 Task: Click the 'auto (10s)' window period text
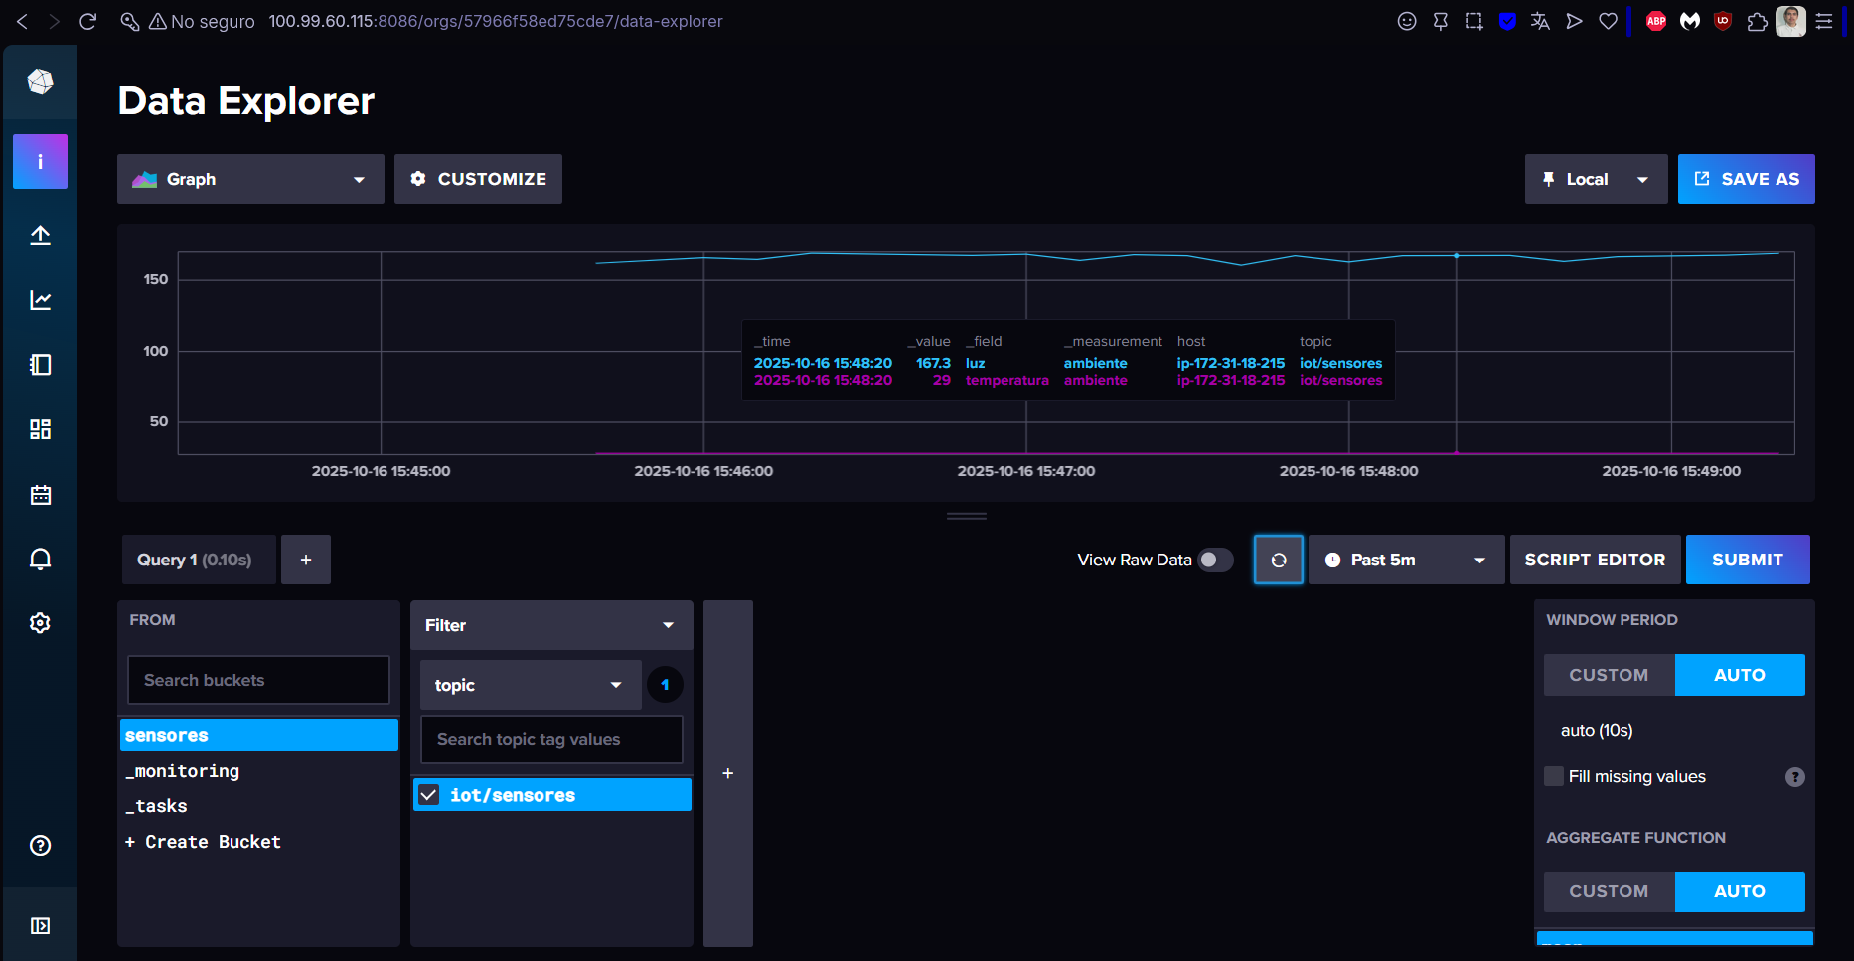1596,731
